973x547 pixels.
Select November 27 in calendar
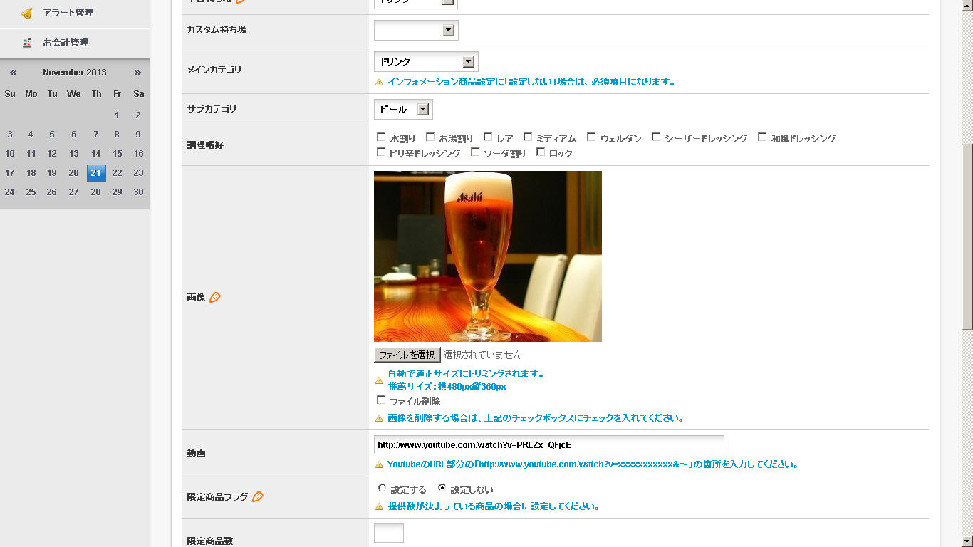pos(73,192)
